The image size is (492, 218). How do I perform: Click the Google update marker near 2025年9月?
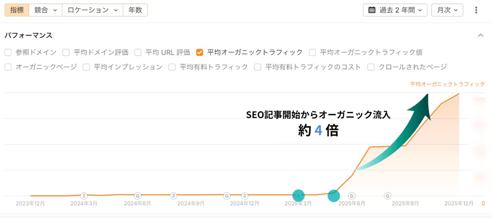(x=388, y=195)
